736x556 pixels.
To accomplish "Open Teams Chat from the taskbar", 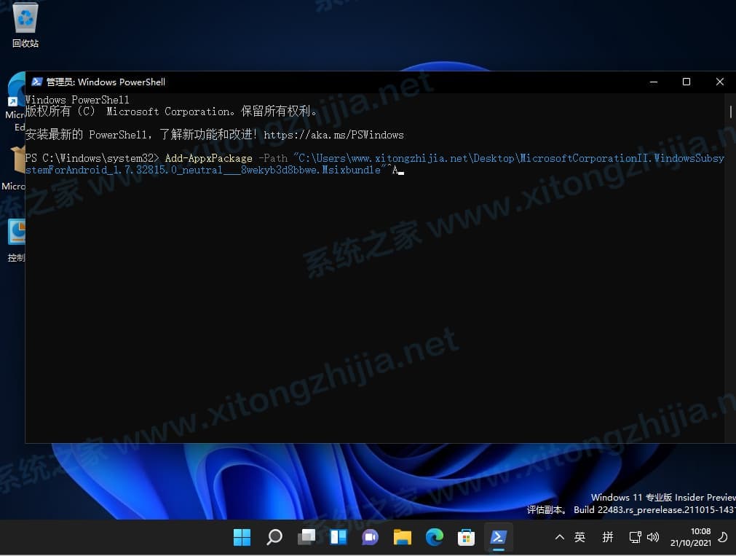I will (370, 537).
